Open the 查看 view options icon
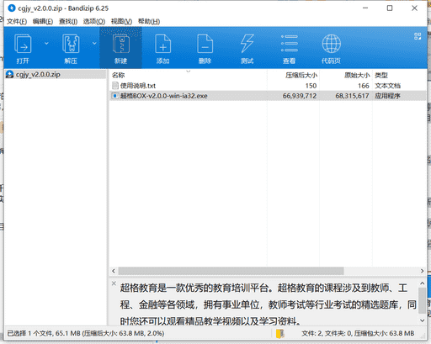 [290, 48]
